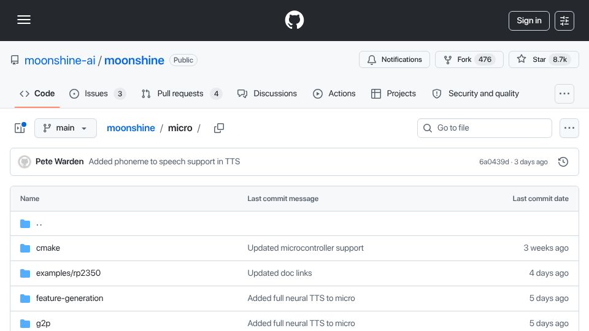This screenshot has width=589, height=331.
Task: Click the '4 days ago' date
Action: pyautogui.click(x=549, y=273)
